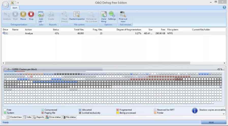Switch to the File status tab

[70, 117]
